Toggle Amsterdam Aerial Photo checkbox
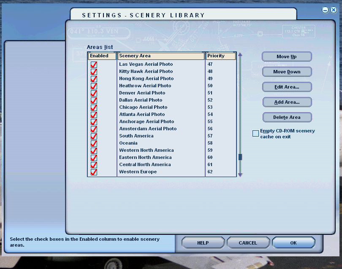The width and height of the screenshot is (342, 269). 94,129
